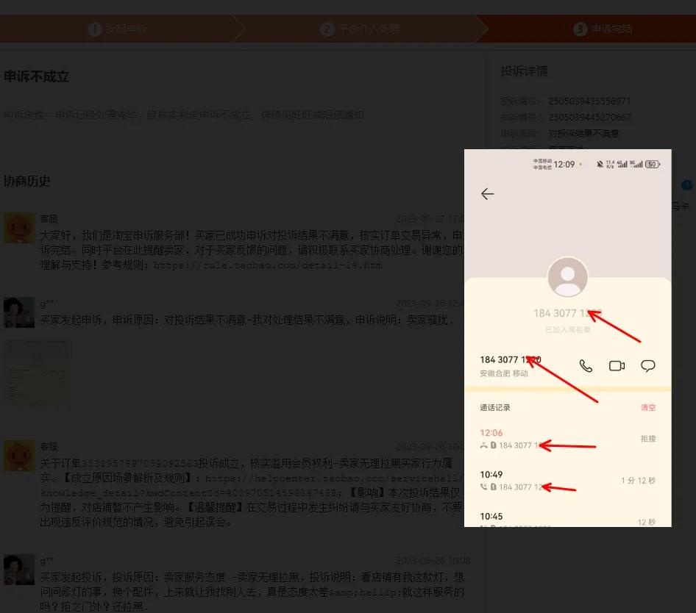Select the 10:49 call record lasting 1分12秒
Screen dimensions: 696x613
pos(568,481)
